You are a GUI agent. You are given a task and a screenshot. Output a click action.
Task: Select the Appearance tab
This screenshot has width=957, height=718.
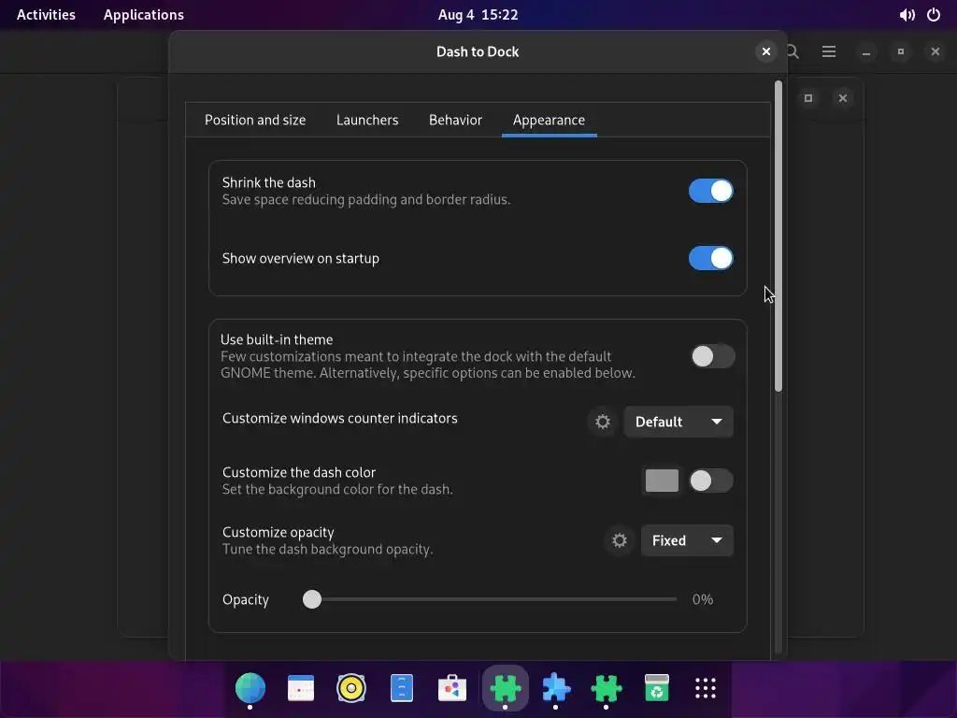pyautogui.click(x=549, y=120)
